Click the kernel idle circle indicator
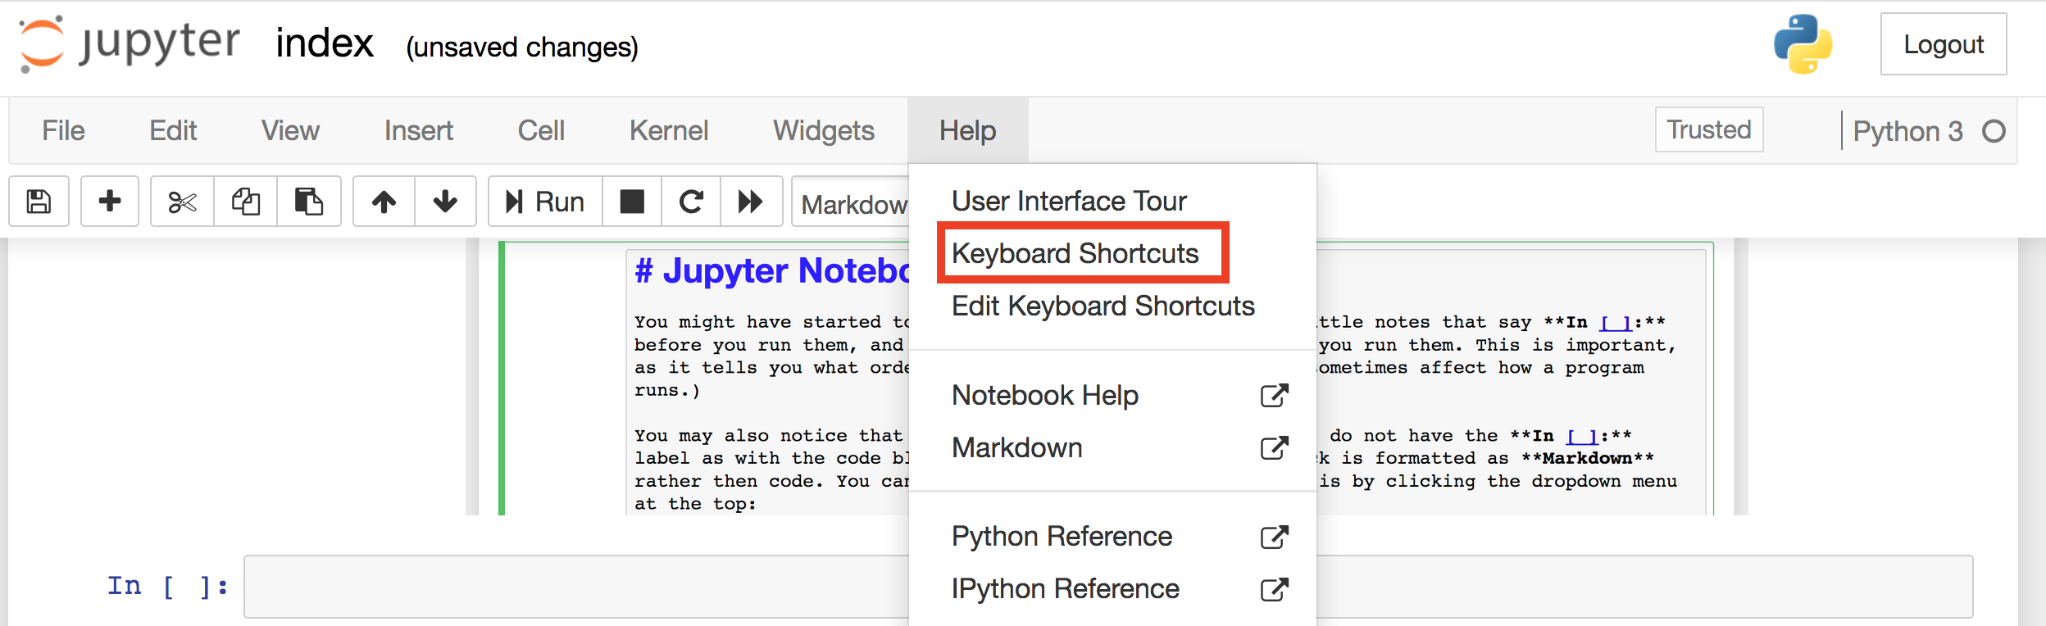The width and height of the screenshot is (2046, 626). (x=1994, y=131)
